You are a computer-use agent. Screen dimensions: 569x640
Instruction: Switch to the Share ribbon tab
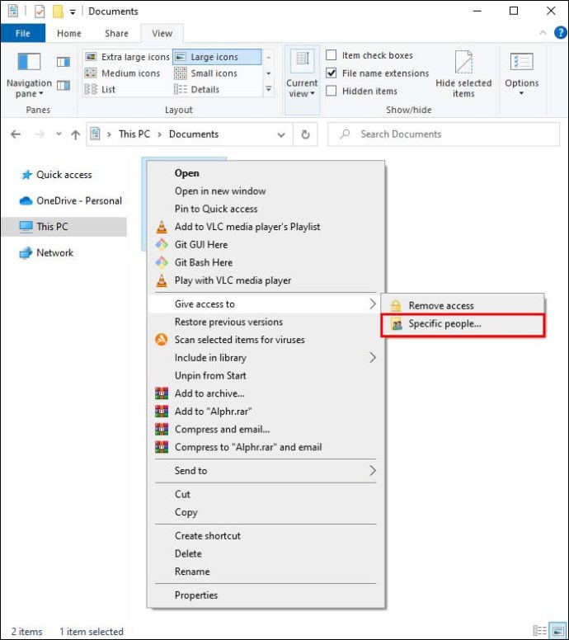pos(116,34)
